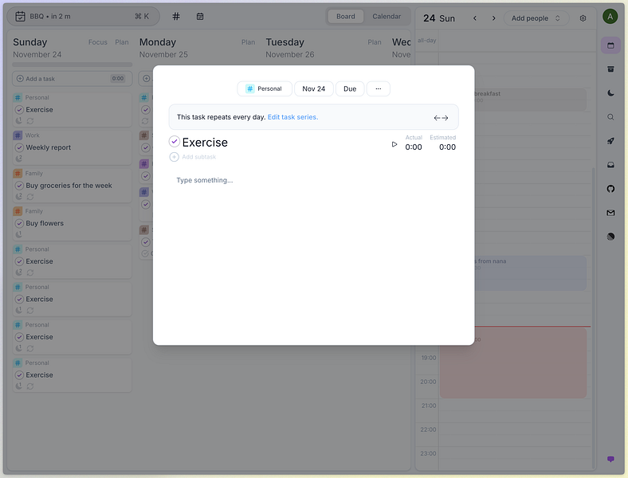Viewport: 628px width, 478px height.
Task: Select the calendar icon in right sidebar
Action: point(610,45)
